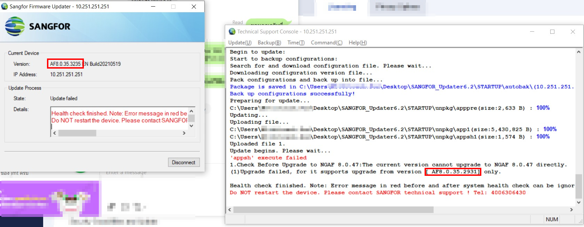Click the Details horizontal scrollbar thumb
Screen dimensions: 584x227
pyautogui.click(x=77, y=133)
